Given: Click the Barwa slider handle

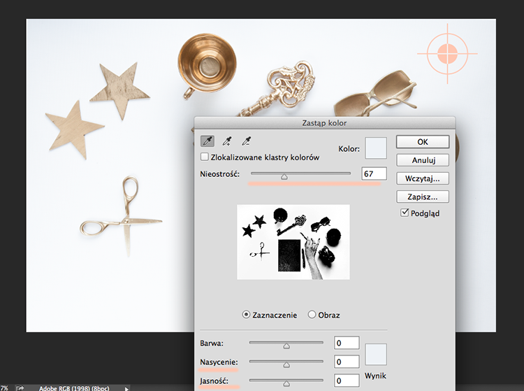Looking at the screenshot, I should click(286, 346).
